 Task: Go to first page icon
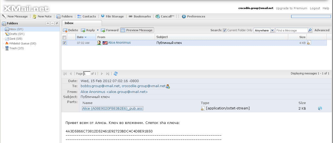click(65, 74)
